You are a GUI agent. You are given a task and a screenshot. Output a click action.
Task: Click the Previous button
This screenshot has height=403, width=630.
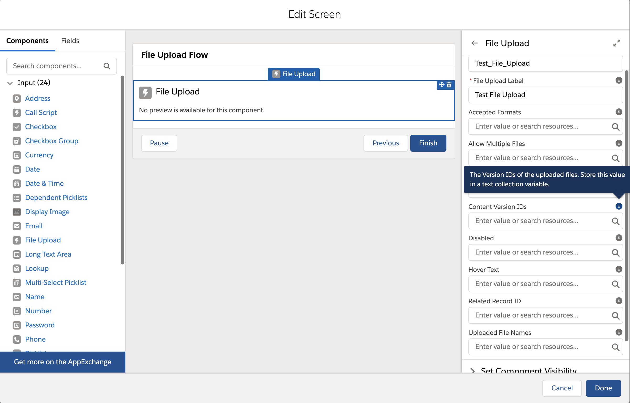pos(386,143)
